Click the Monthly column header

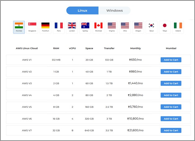[135, 49]
